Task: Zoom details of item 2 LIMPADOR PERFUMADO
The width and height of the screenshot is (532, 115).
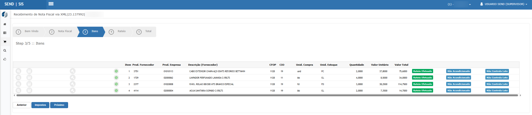Action: point(18,78)
